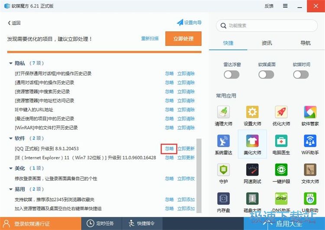The image size is (325, 230).
Task: Toggle the 软媒桌面 switch
Action: pos(266,75)
